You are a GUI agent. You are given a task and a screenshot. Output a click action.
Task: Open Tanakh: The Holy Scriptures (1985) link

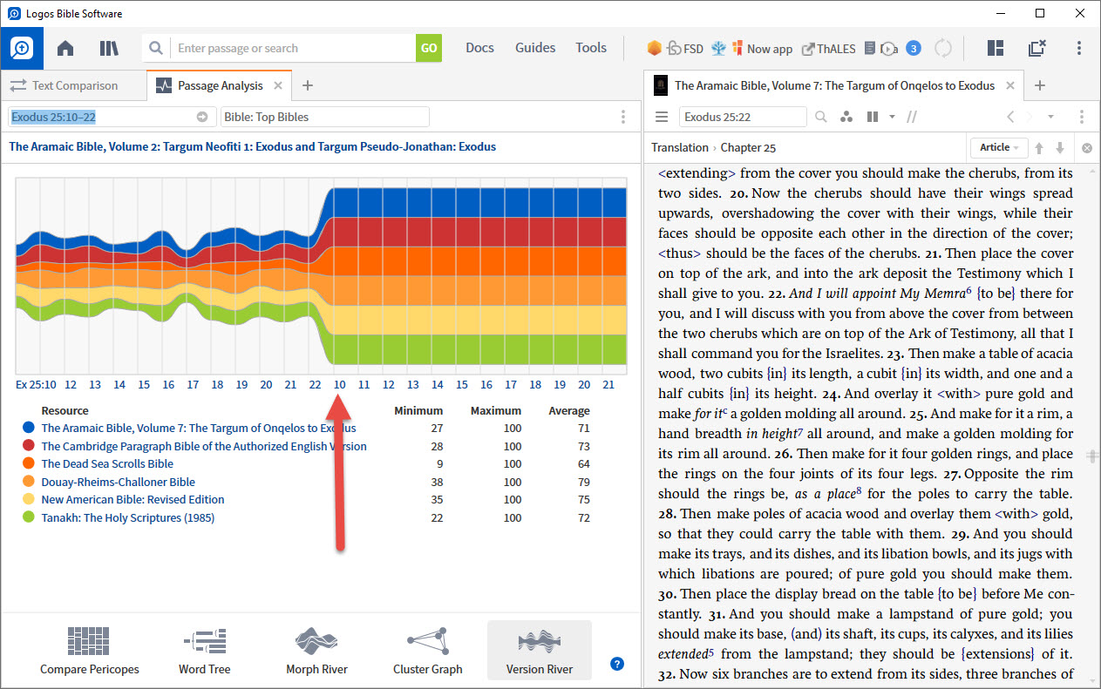(x=127, y=517)
